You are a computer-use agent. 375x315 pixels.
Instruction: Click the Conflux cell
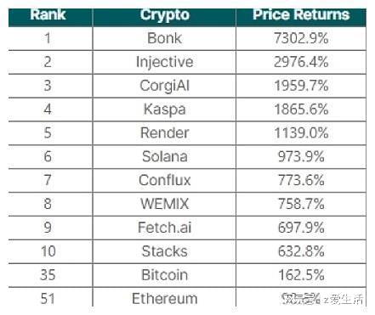[x=165, y=180]
